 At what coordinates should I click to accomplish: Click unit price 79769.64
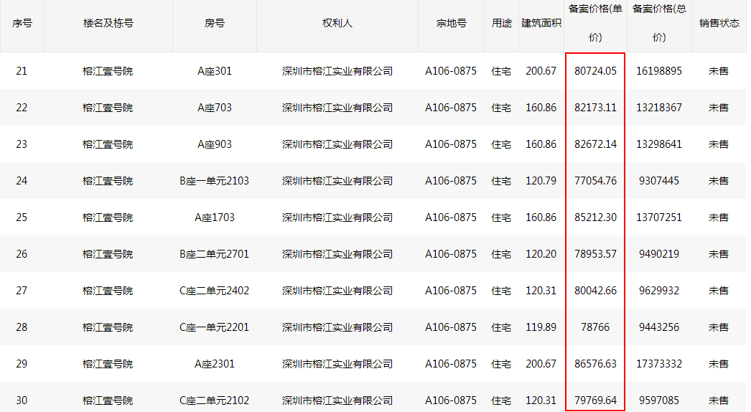coord(595,401)
